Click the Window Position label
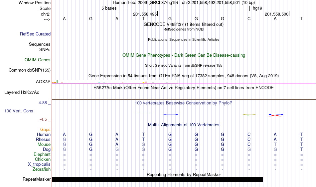This screenshot has height=187, width=316. click(x=35, y=3)
